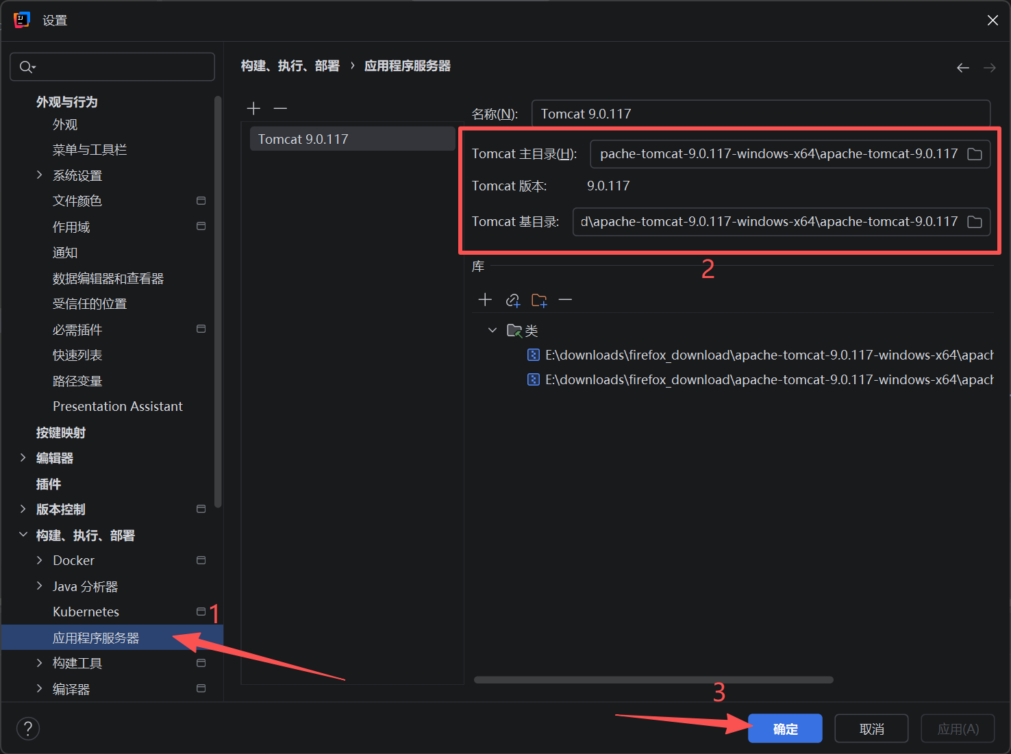The height and width of the screenshot is (754, 1011).
Task: Click project-level marker beside 必需插件
Action: pos(201,329)
